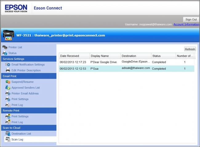
Task: Select the P'Dear Google Drive row
Action: click(x=126, y=62)
